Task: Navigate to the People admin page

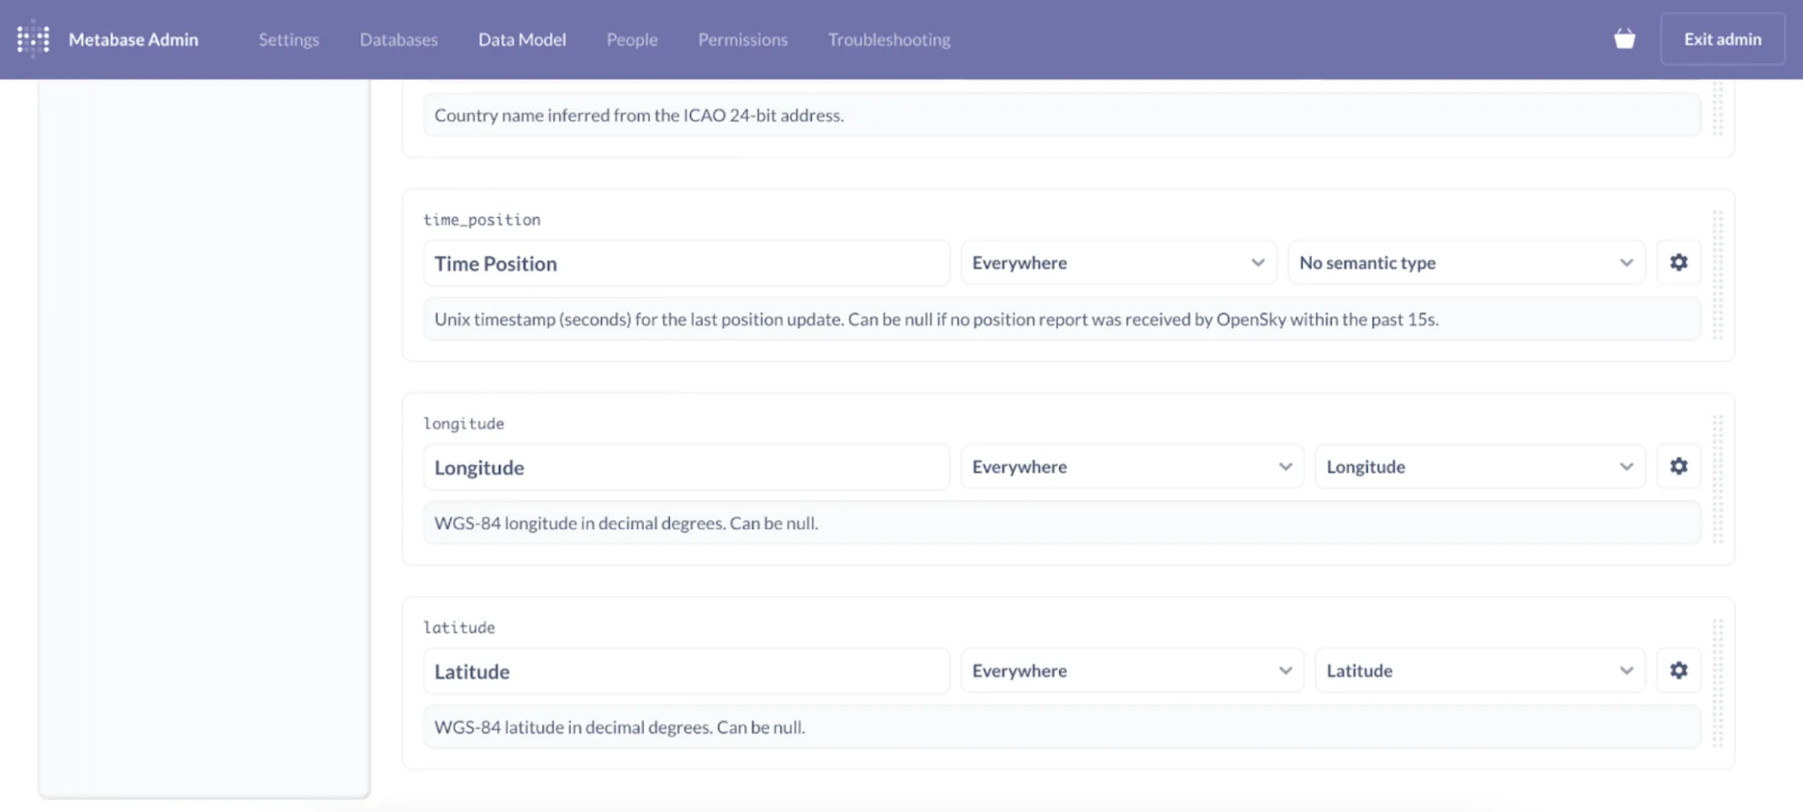Action: pyautogui.click(x=632, y=39)
